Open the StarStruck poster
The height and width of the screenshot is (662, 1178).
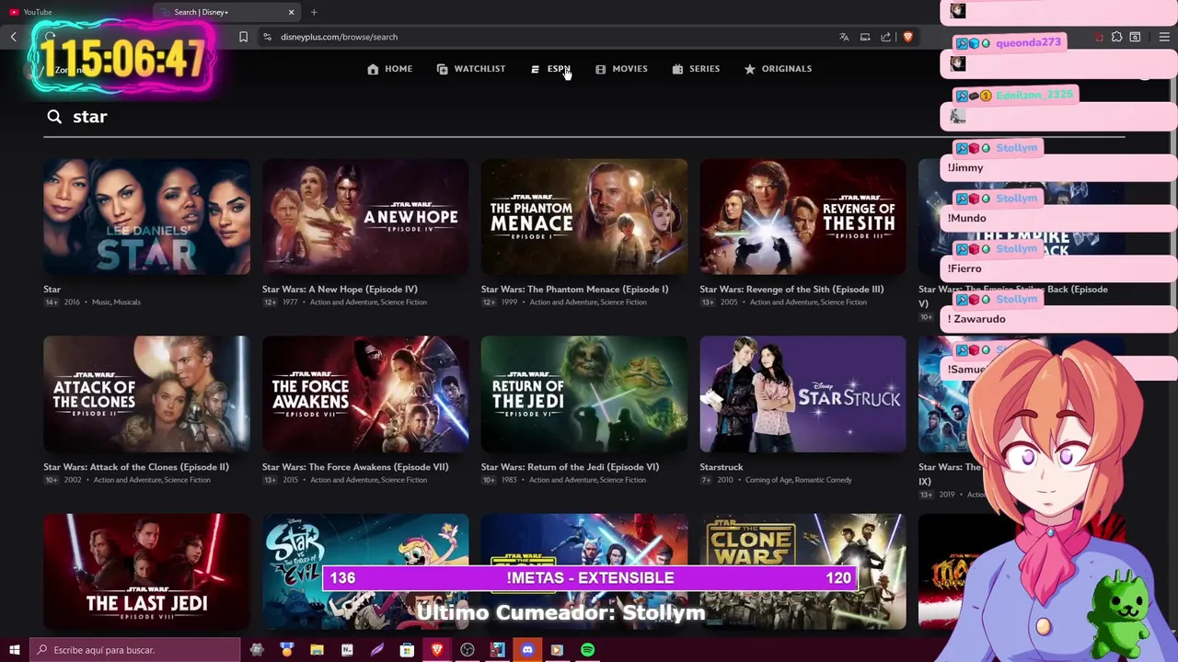click(x=803, y=394)
